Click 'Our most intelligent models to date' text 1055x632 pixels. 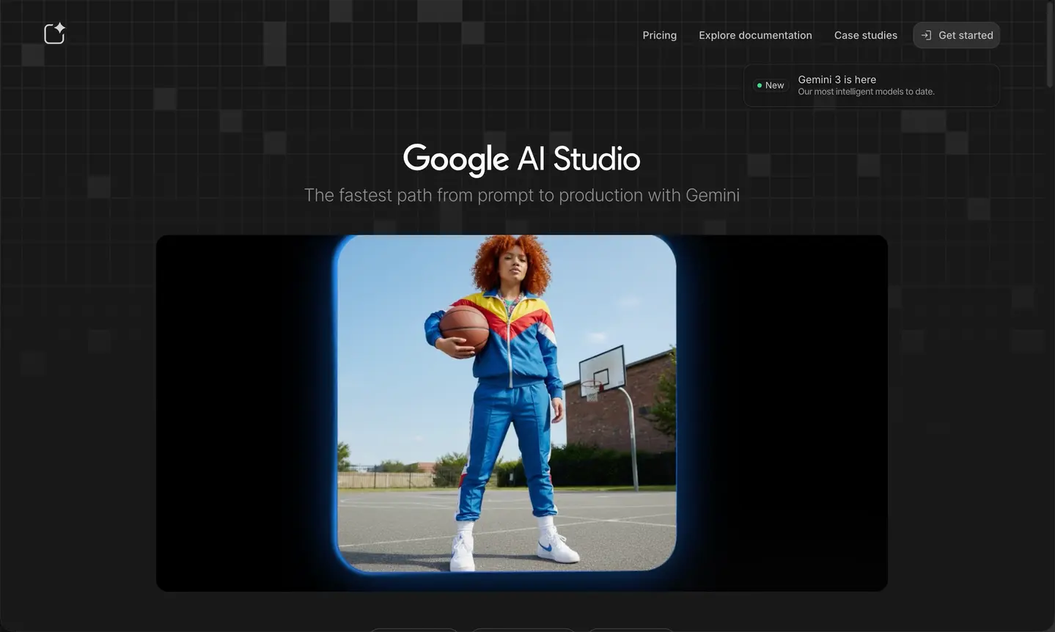click(866, 92)
